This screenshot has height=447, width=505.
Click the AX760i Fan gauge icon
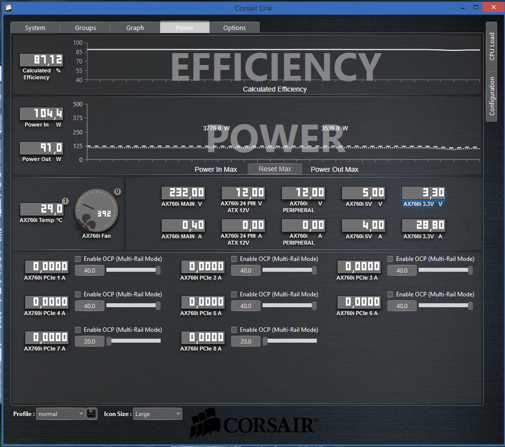click(96, 210)
